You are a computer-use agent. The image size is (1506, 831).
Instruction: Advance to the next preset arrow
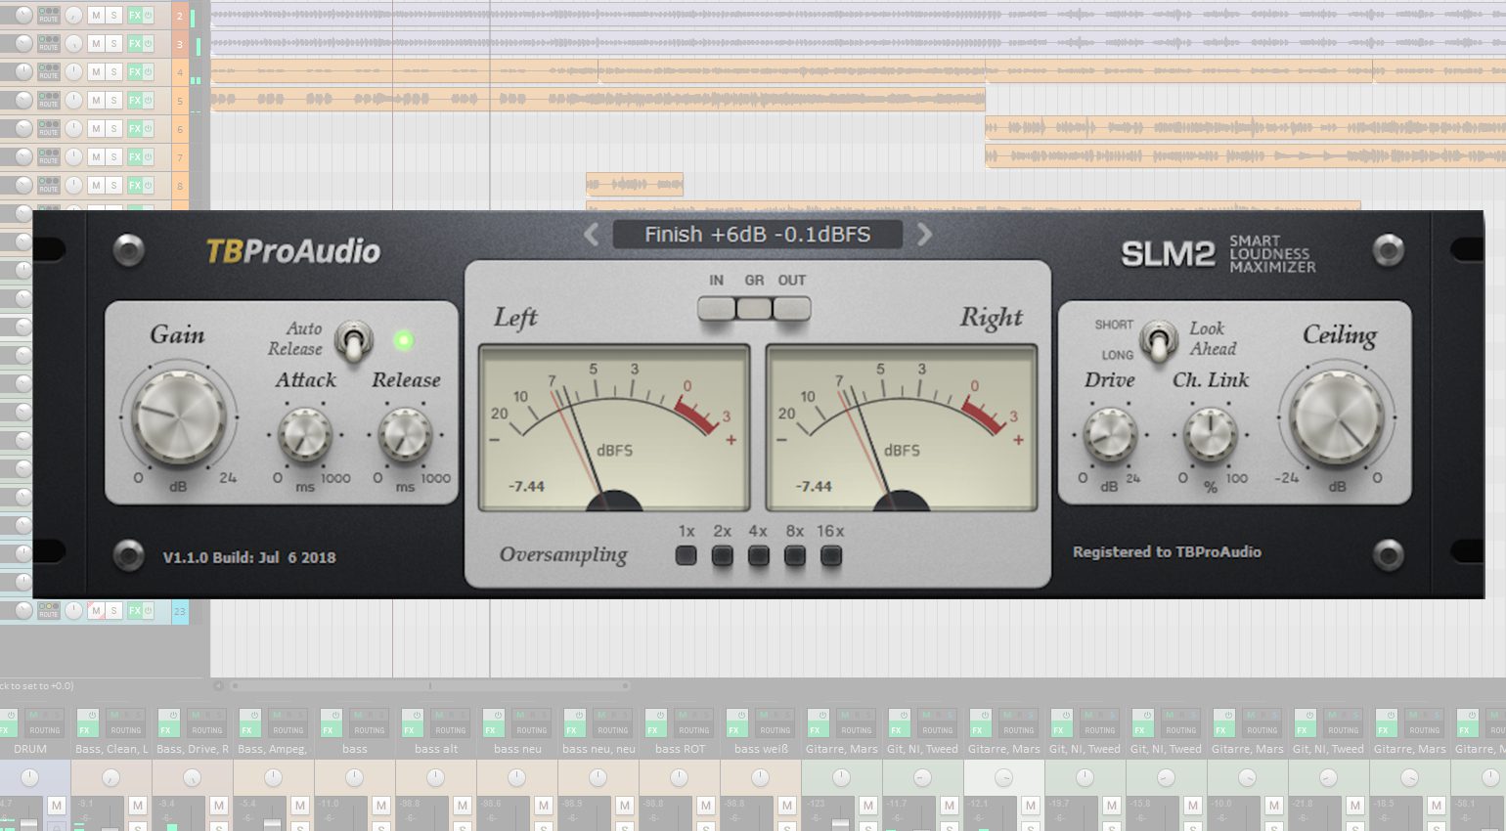pos(924,235)
